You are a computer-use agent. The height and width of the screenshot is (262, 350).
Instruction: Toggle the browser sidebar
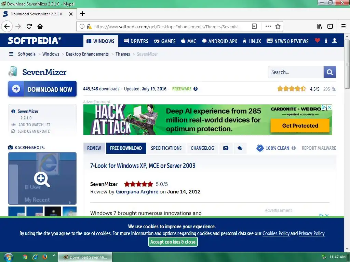pos(330,27)
